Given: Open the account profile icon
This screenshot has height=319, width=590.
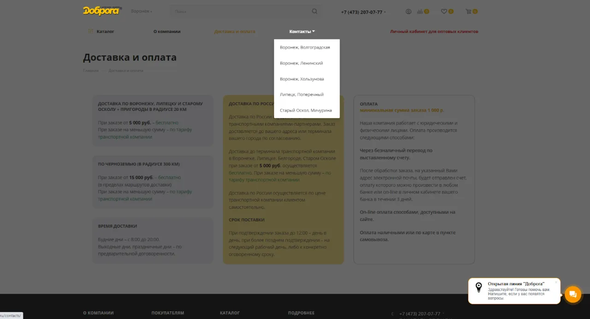Looking at the screenshot, I should click(408, 11).
